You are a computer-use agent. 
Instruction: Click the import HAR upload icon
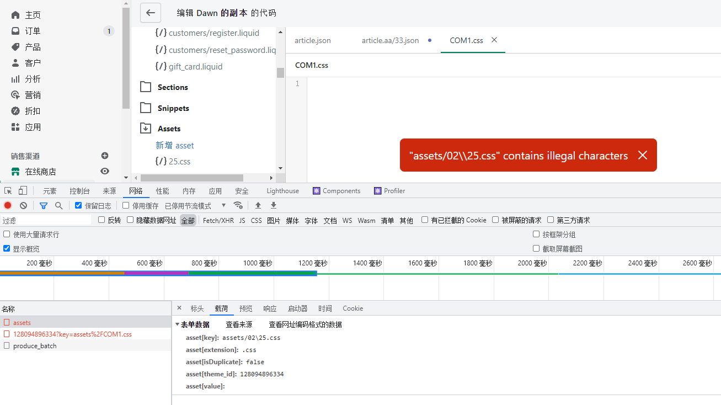[258, 205]
